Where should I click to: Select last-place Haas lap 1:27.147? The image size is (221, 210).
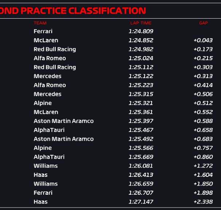141,202
